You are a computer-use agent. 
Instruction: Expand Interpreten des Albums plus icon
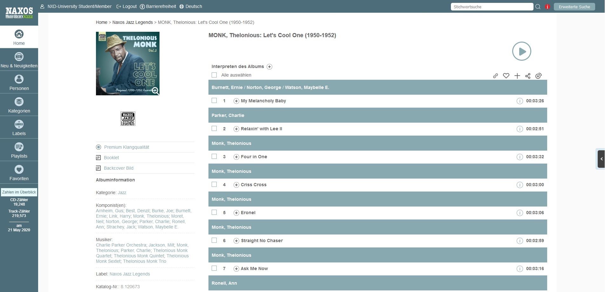click(x=269, y=67)
